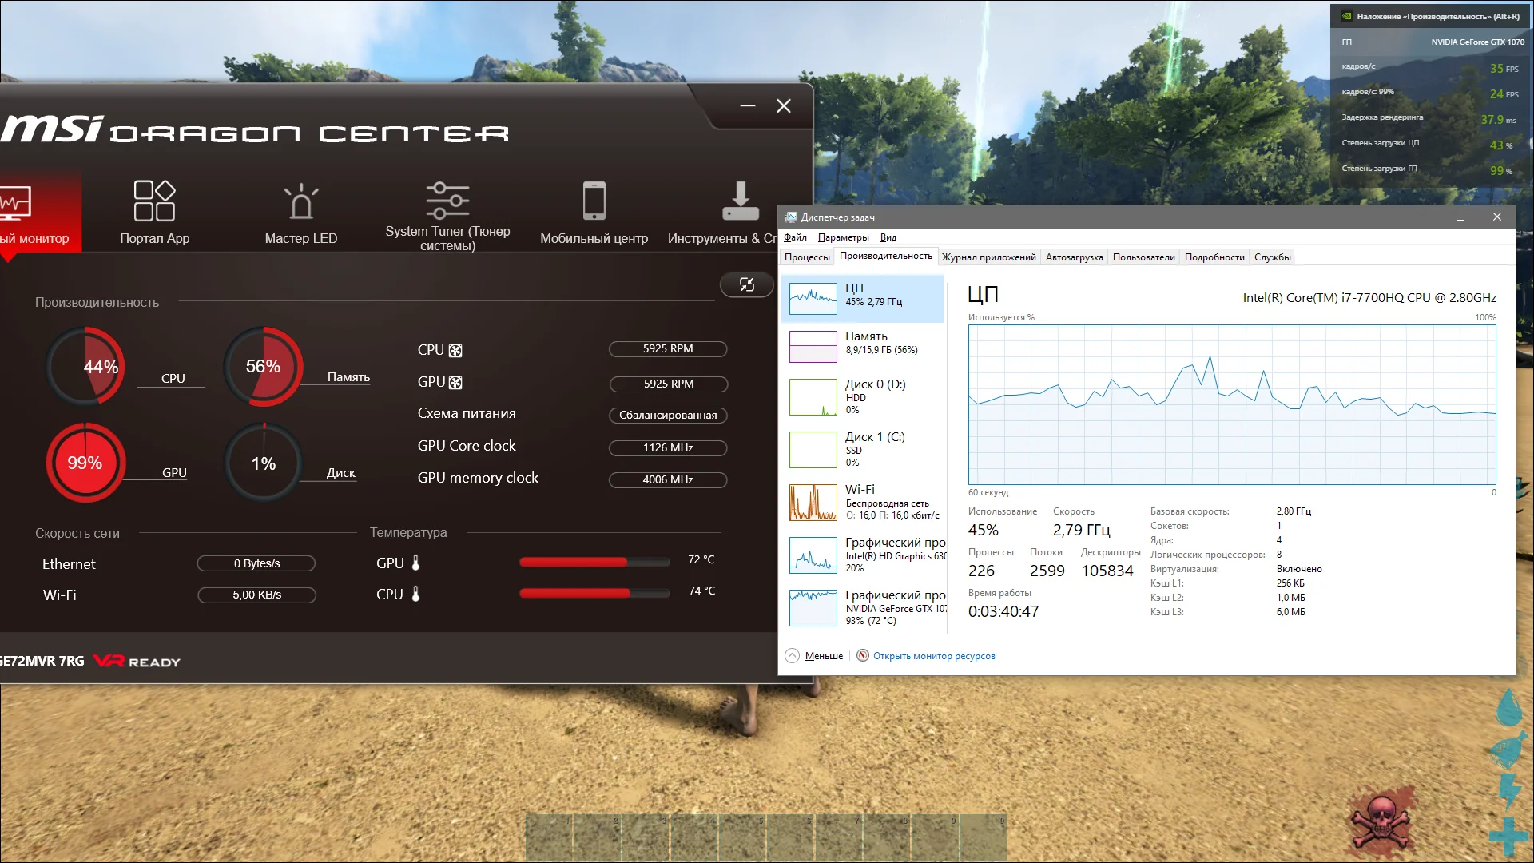Click the expand view button in Dragon Center

coord(746,284)
